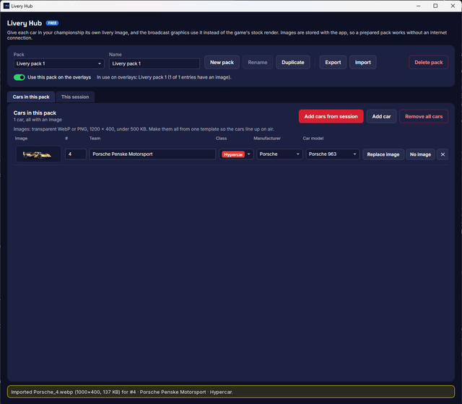
Task: Open the Porsche manufacturer dropdown
Action: [279, 154]
